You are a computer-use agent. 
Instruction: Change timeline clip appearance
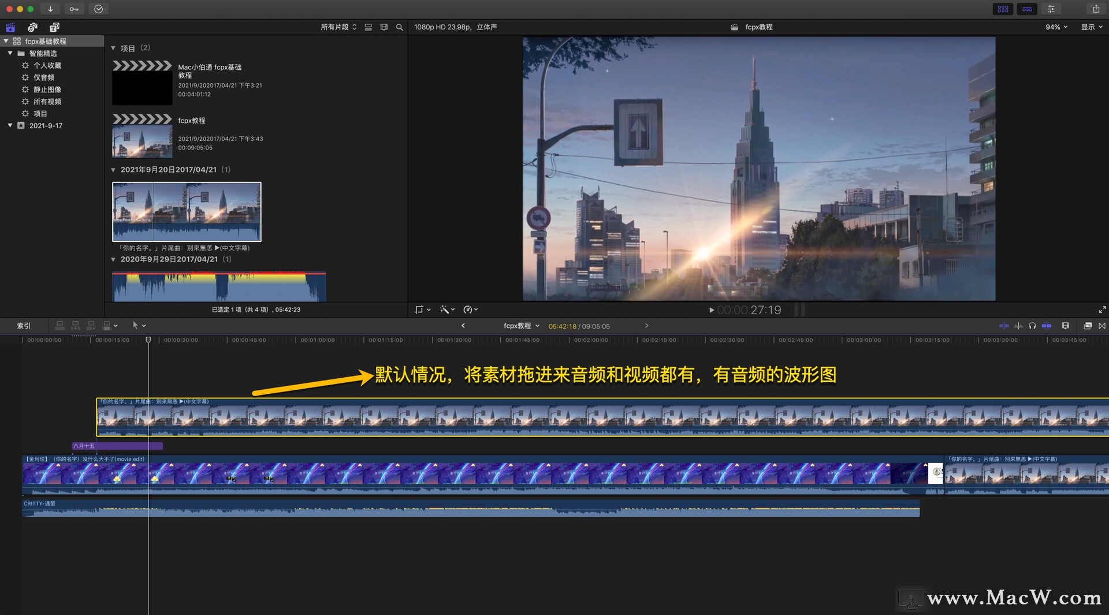coord(1066,326)
